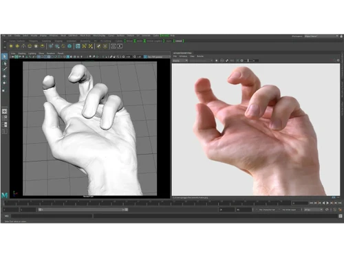Click the blue framed square shelf icon
Viewport: 344px width, 258px height.
point(78,46)
